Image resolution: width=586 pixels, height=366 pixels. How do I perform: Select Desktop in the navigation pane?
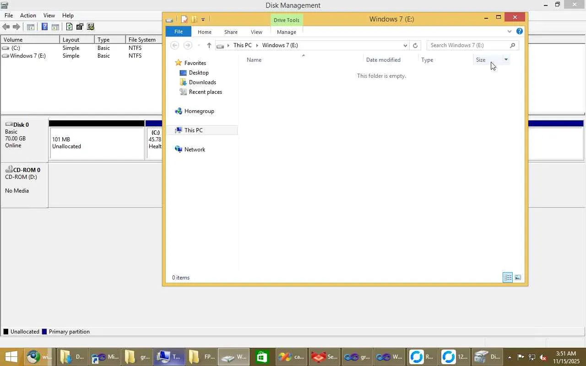point(199,73)
